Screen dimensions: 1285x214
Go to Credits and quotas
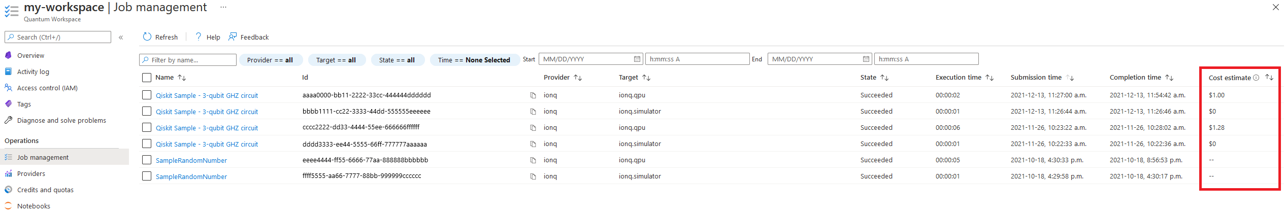pyautogui.click(x=45, y=190)
